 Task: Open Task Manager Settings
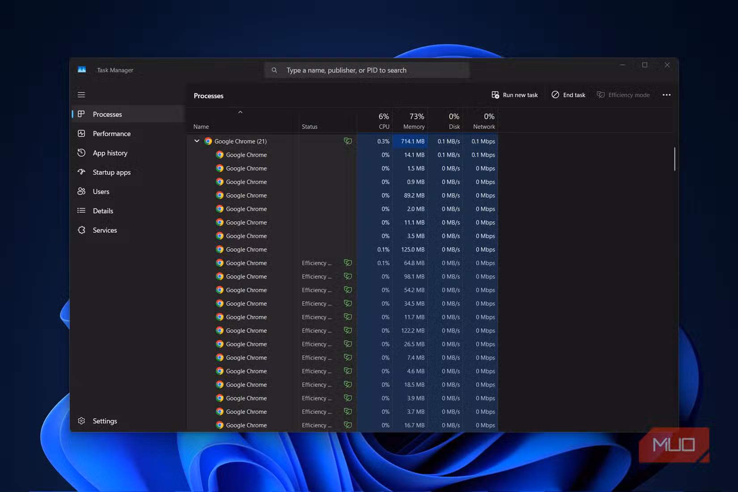pos(128,421)
